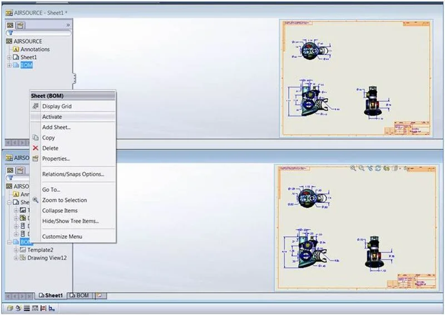
Task: Select Drawing View12 in the bottom tree
Action: click(x=43, y=258)
